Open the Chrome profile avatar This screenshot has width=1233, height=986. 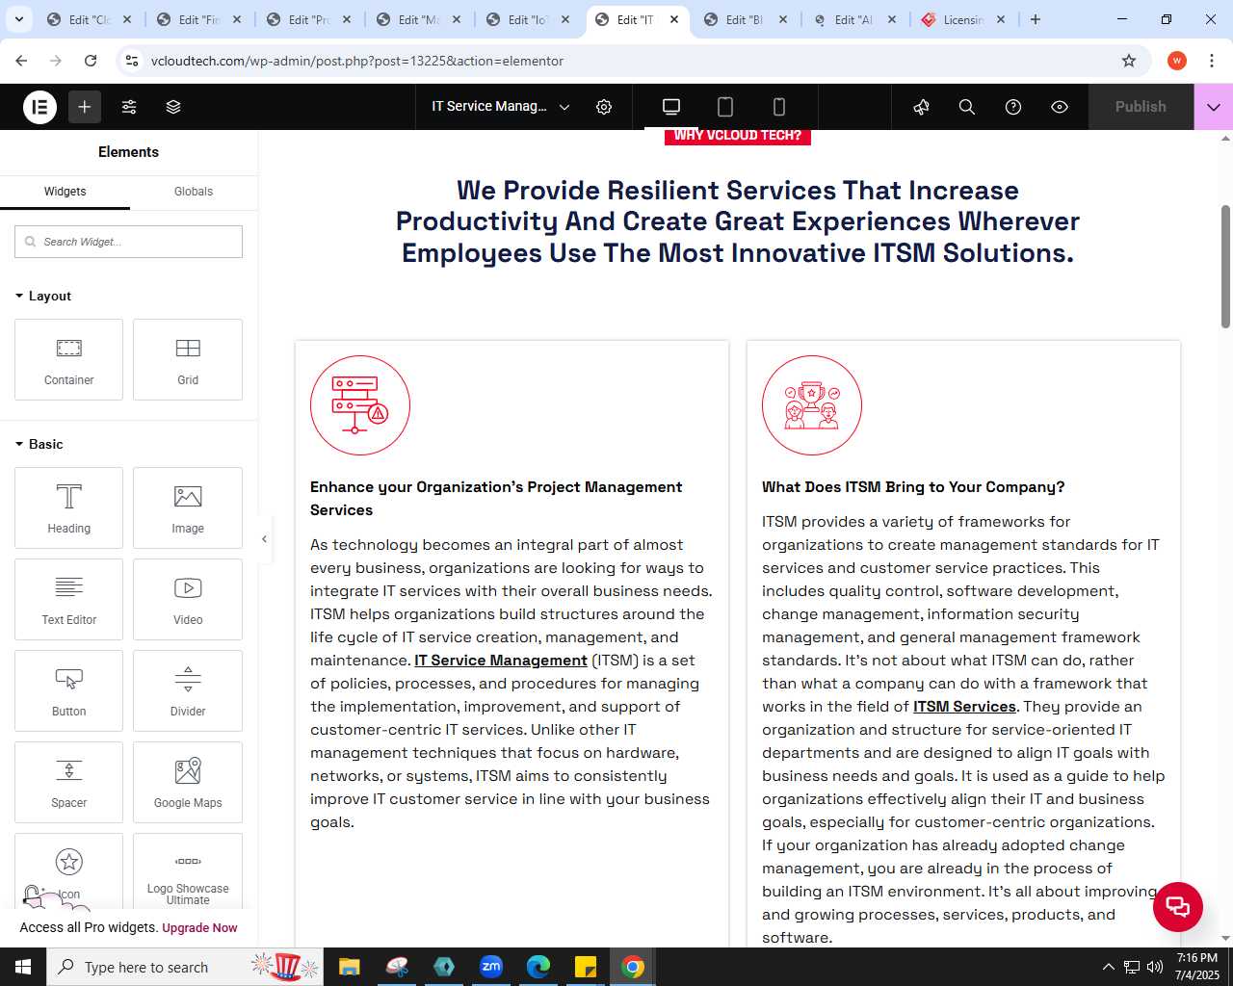tap(1176, 61)
